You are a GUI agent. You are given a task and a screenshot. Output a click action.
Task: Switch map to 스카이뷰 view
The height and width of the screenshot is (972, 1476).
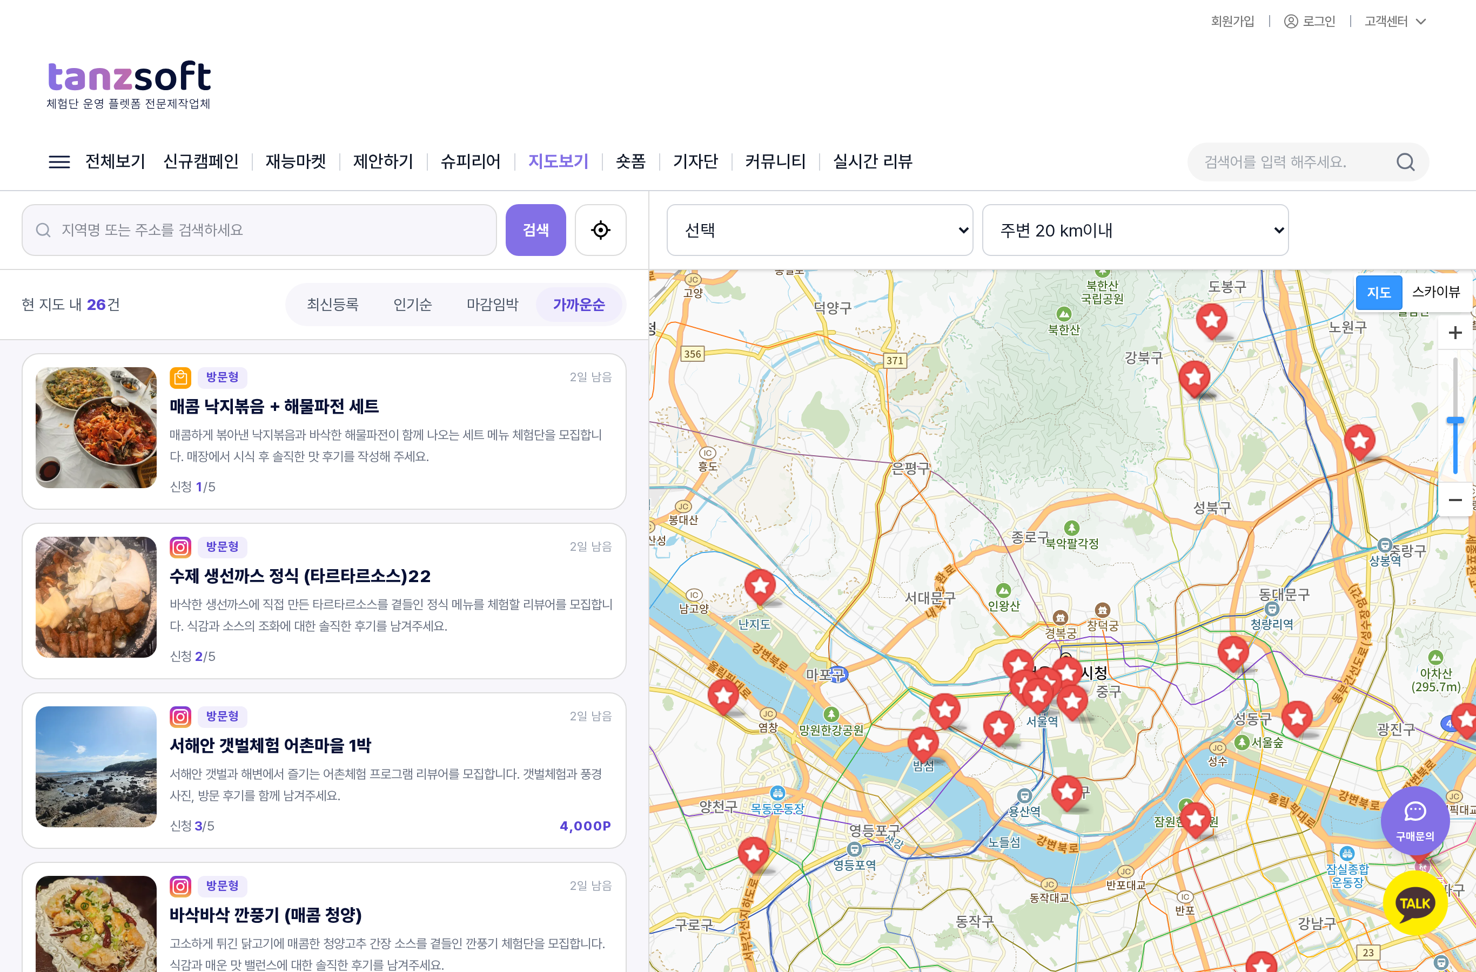pos(1435,292)
